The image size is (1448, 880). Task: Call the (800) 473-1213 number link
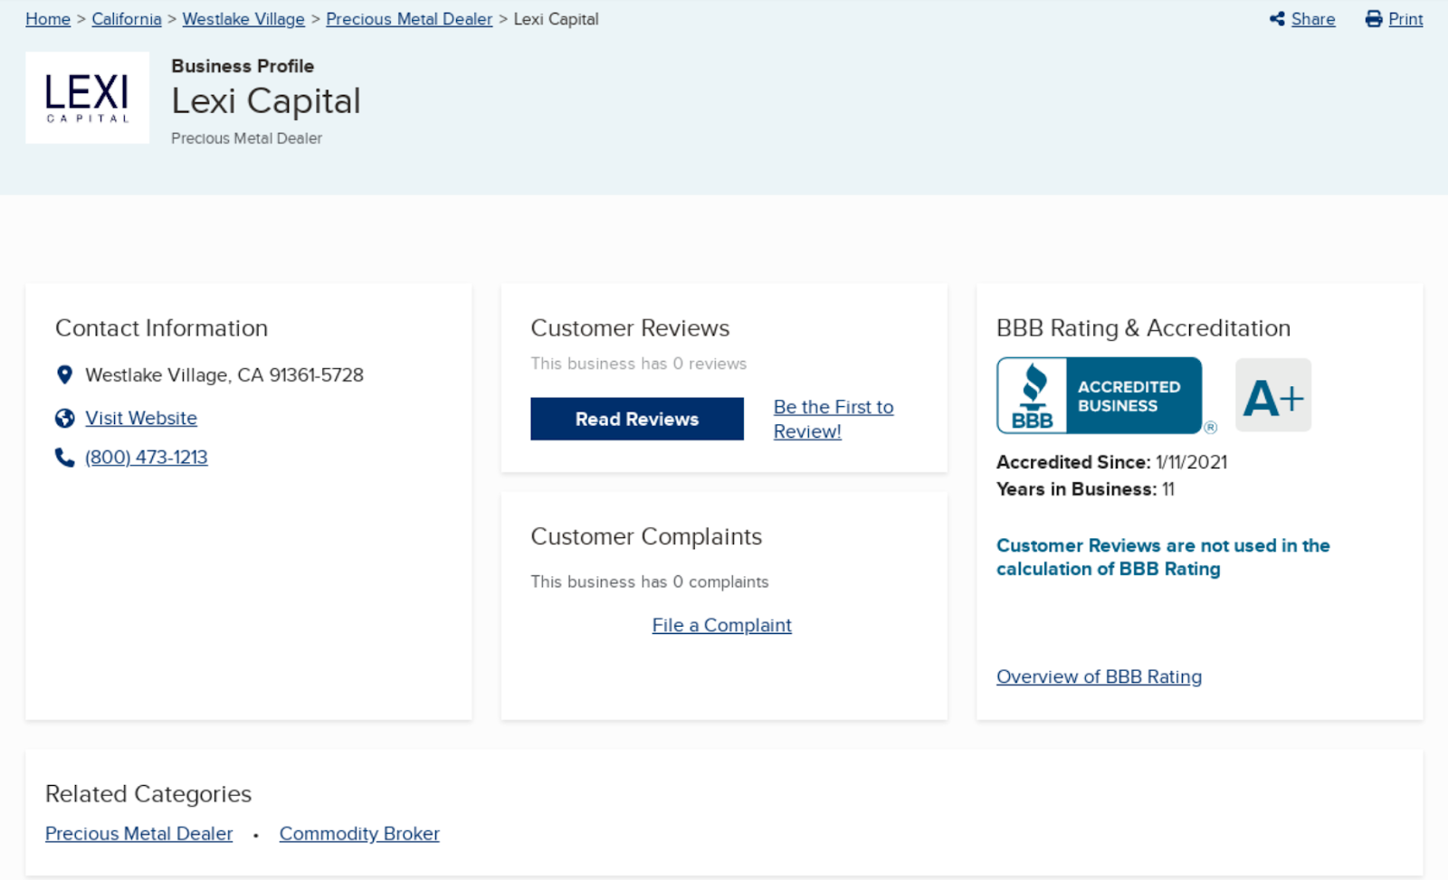(147, 458)
